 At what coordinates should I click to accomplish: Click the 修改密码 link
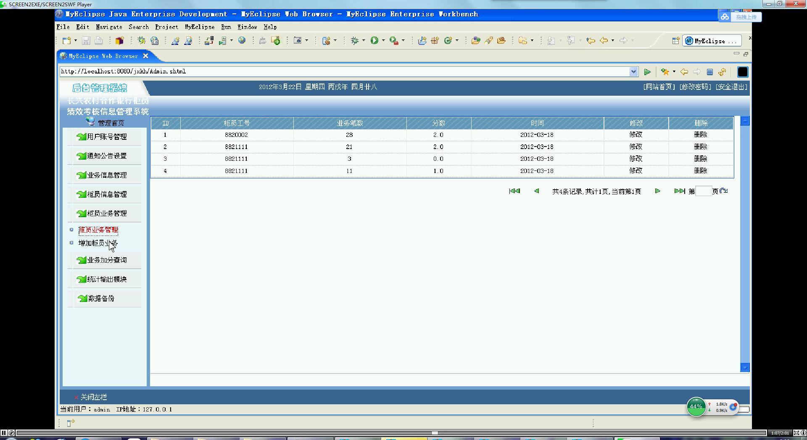[x=695, y=87]
